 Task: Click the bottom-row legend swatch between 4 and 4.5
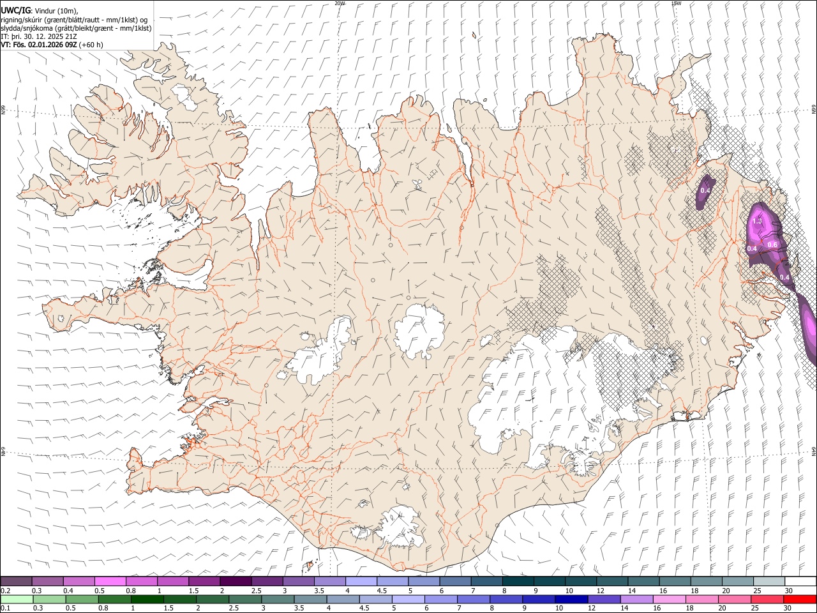[343, 599]
